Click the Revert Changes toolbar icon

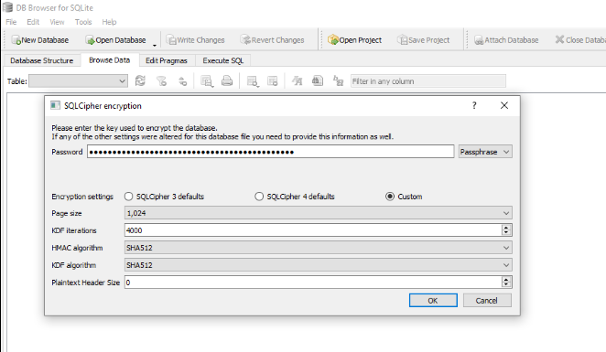(x=245, y=40)
